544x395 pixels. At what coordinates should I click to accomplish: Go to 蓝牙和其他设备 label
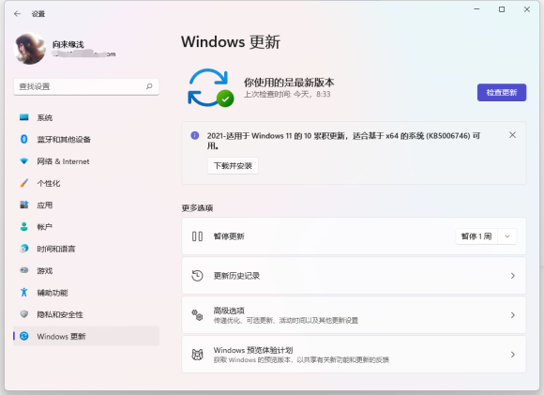(64, 140)
